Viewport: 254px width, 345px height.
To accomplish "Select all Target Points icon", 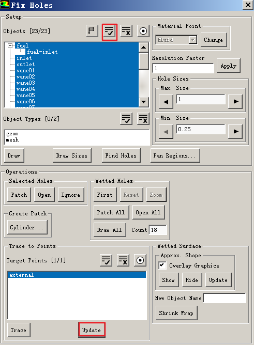I will [106, 260].
